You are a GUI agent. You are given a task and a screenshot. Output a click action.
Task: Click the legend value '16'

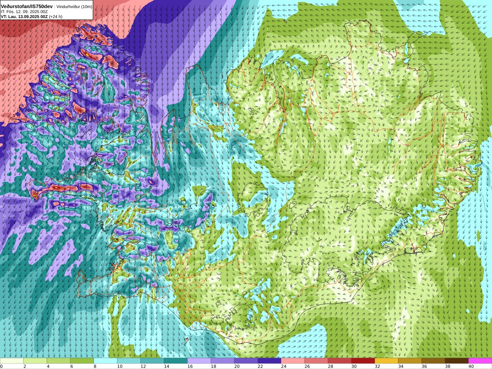190,367
